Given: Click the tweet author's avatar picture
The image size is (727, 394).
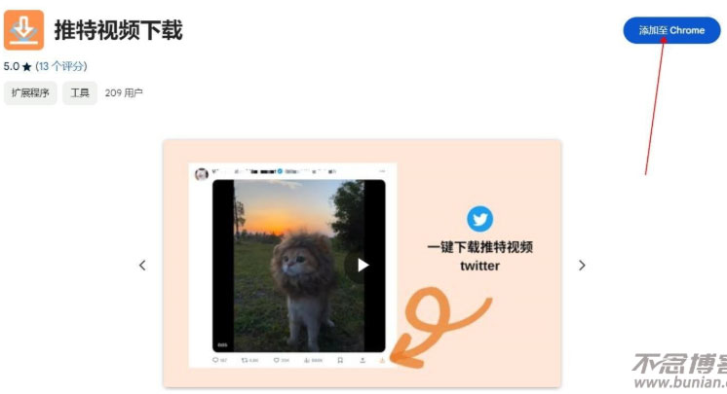Looking at the screenshot, I should [x=201, y=174].
